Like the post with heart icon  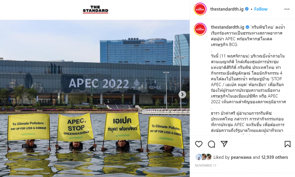point(199,144)
